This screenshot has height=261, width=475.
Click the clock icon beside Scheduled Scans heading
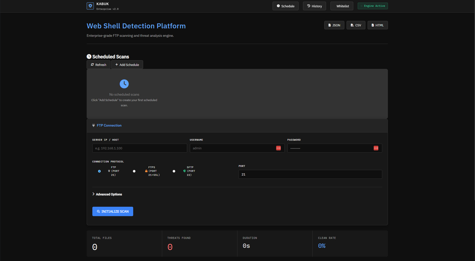point(89,56)
